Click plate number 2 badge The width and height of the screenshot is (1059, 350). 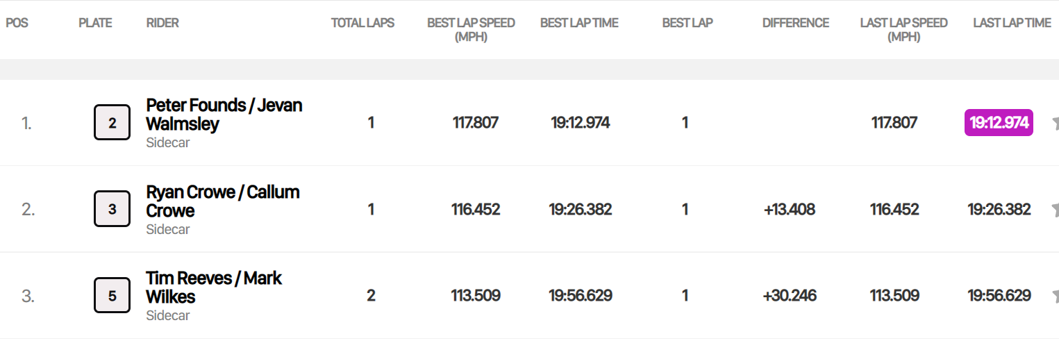click(112, 123)
